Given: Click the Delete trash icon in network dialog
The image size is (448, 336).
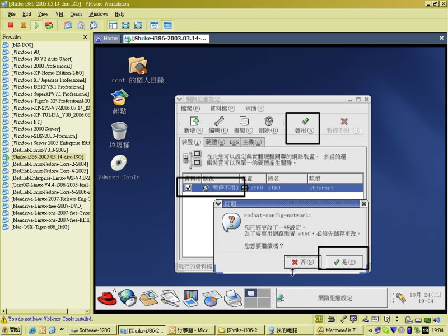Looking at the screenshot, I should (x=269, y=122).
